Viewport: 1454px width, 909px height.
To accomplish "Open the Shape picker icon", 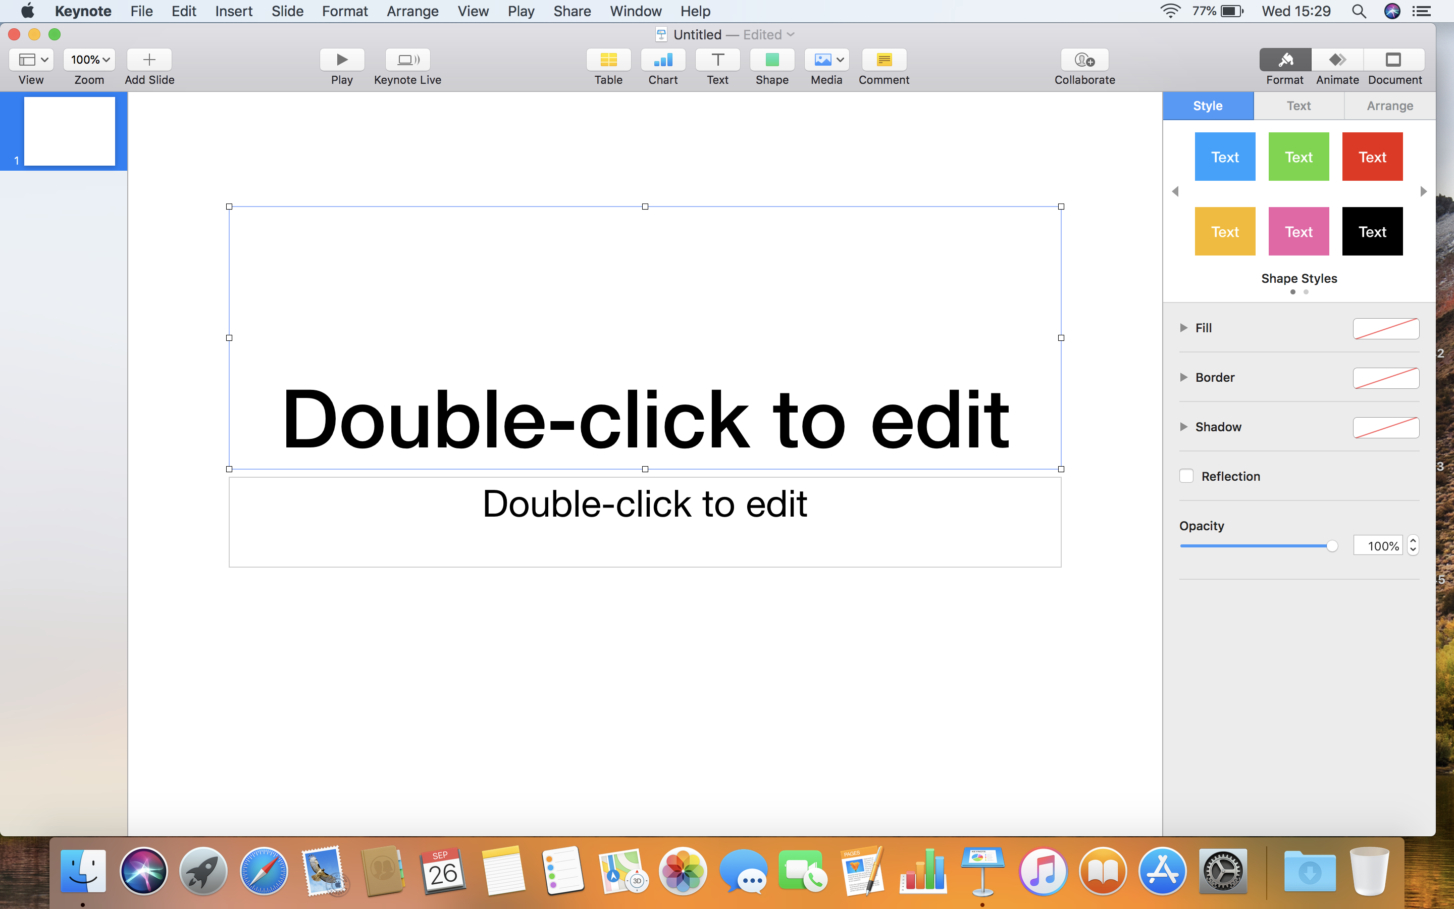I will [771, 60].
